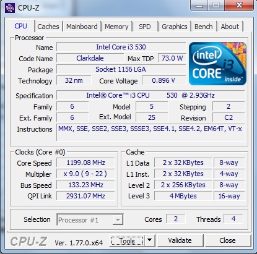
Task: View the About tab
Action: (230, 27)
